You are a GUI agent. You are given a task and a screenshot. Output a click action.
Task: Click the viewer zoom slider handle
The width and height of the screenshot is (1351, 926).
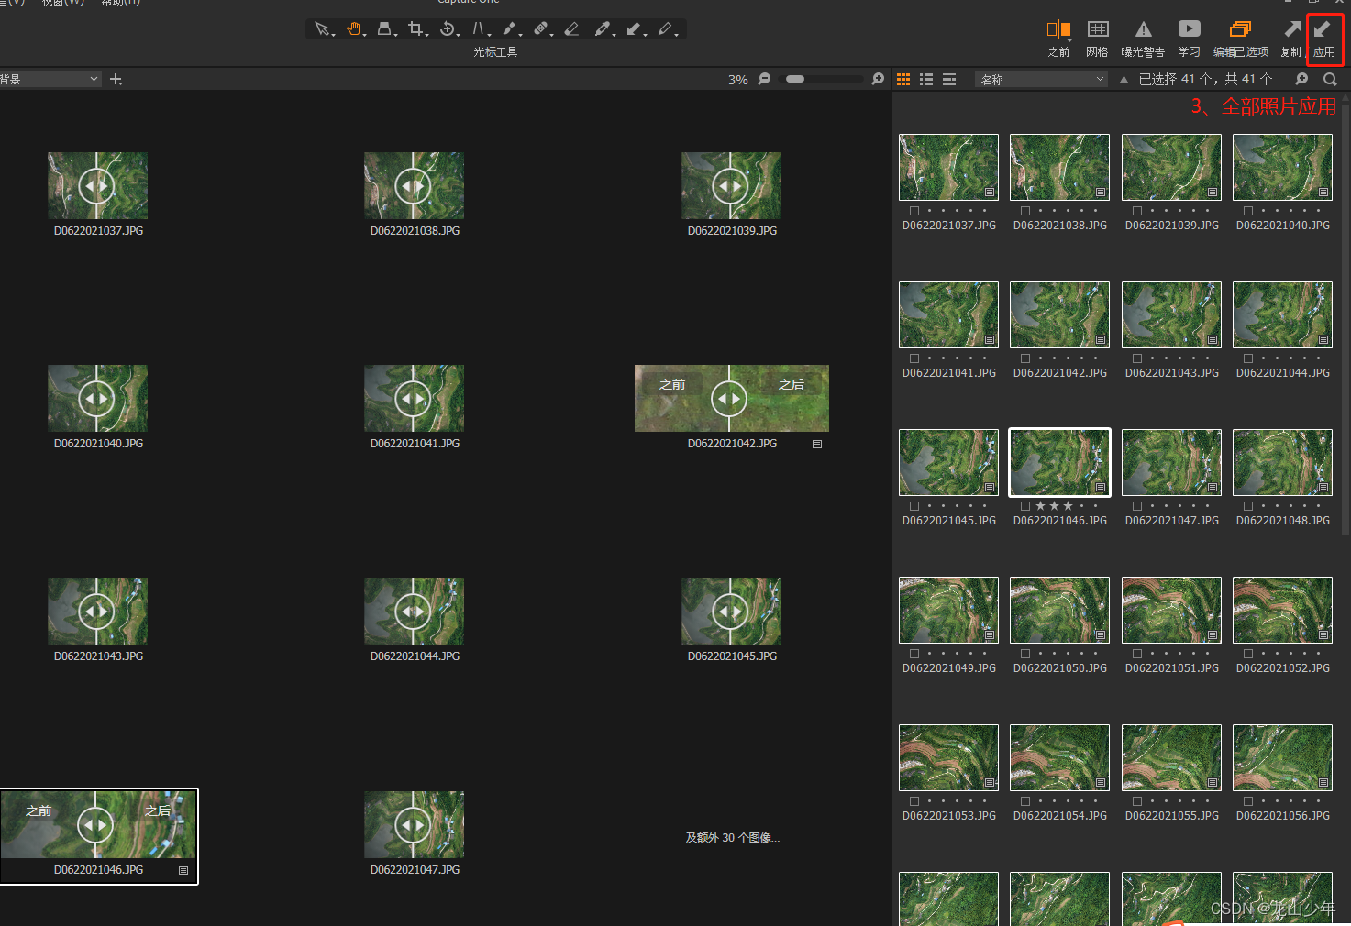click(x=795, y=79)
